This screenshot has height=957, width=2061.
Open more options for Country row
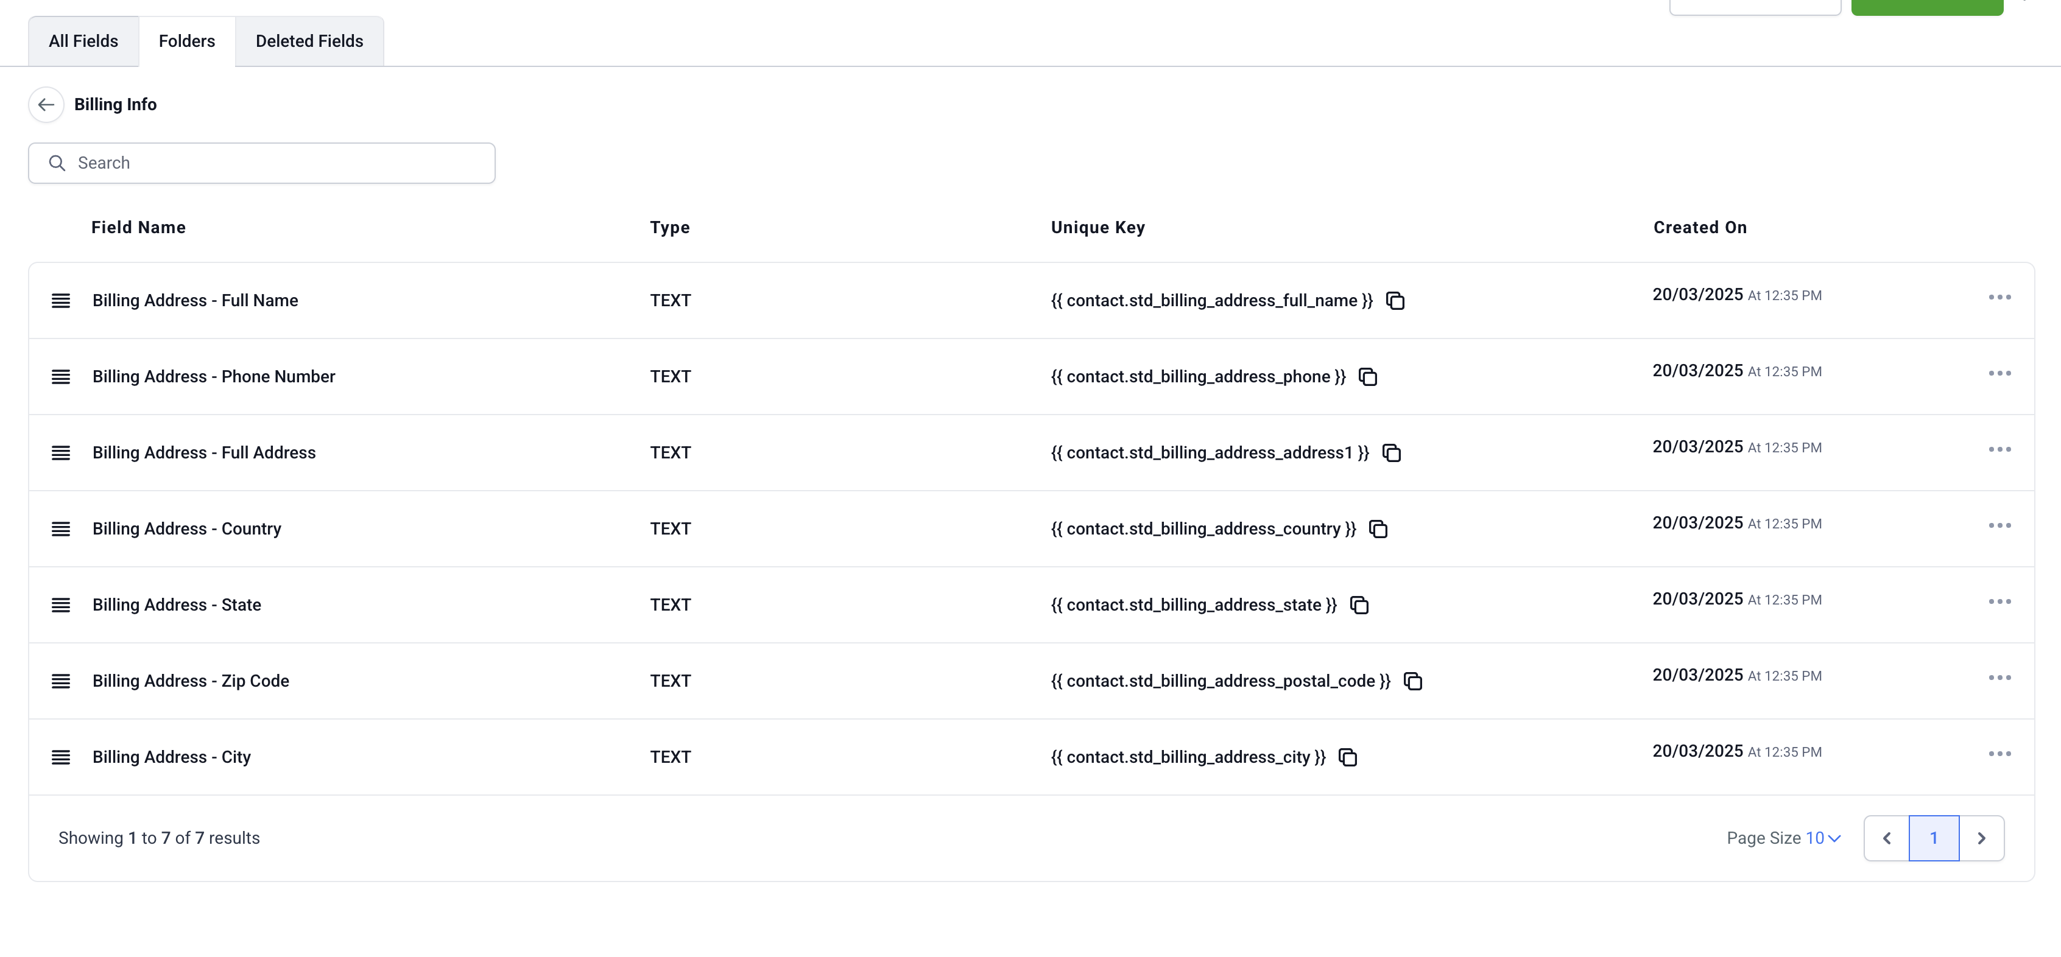coord(1999,525)
